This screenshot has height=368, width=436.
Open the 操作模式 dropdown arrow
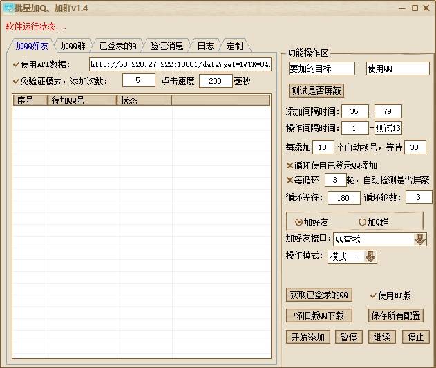point(370,257)
